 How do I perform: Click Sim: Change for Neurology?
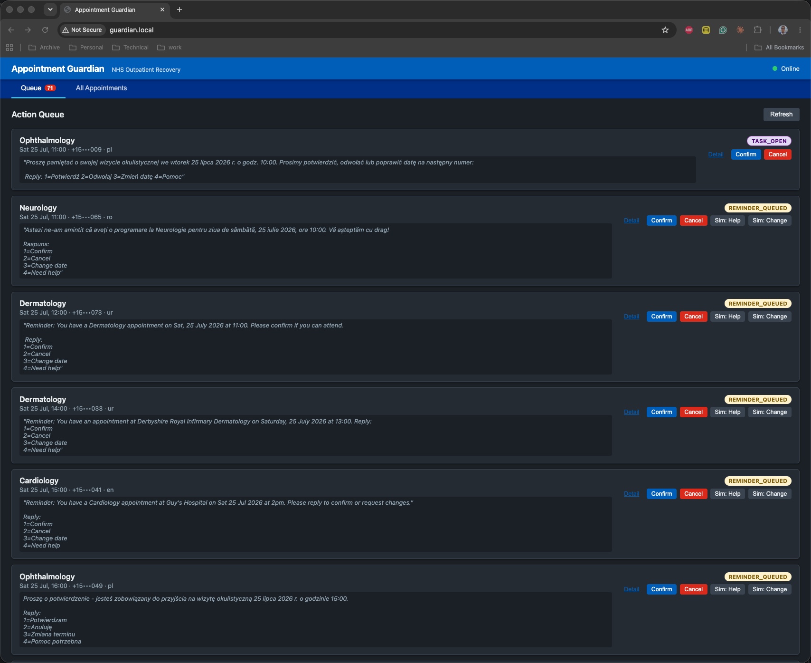(x=770, y=221)
